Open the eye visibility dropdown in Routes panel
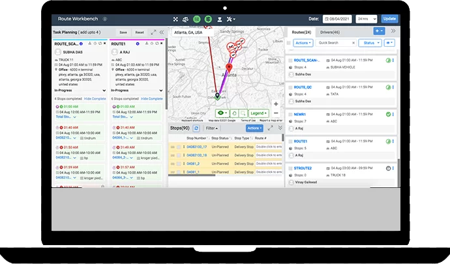This screenshot has height=264, width=450. click(x=389, y=43)
